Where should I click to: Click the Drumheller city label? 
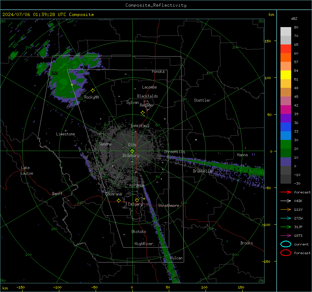pyautogui.click(x=203, y=171)
